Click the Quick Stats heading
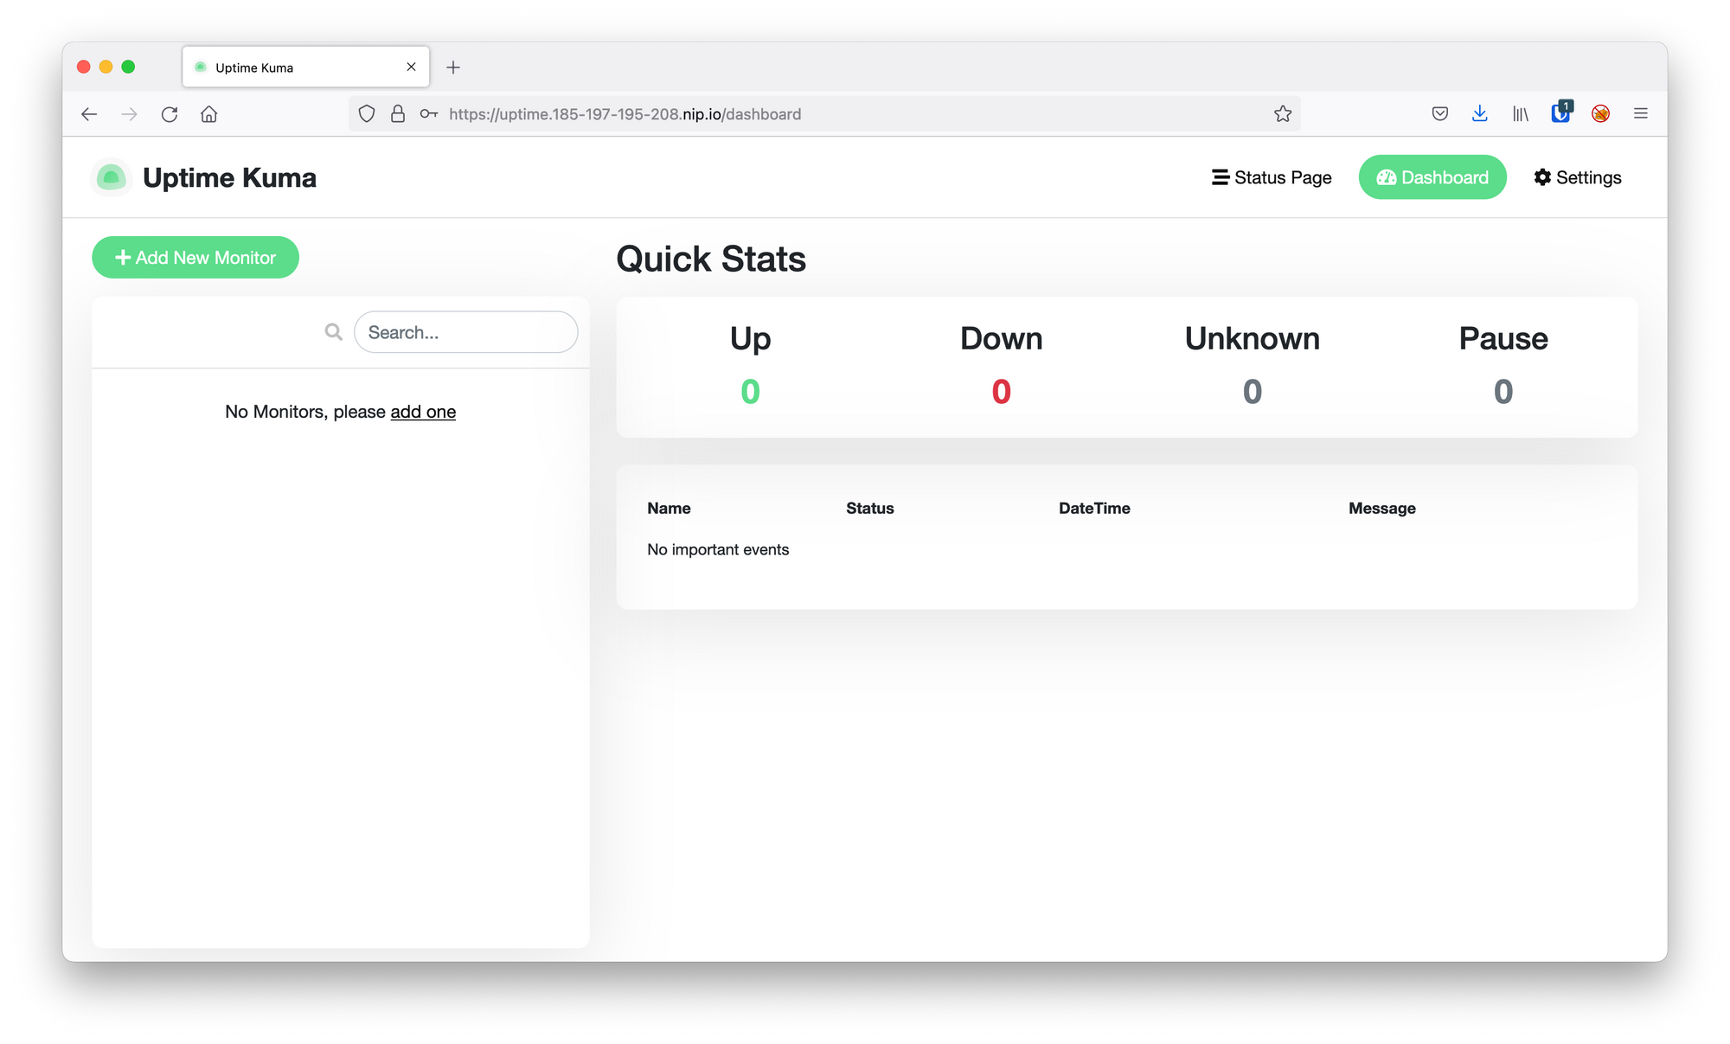The image size is (1730, 1044). coord(711,259)
